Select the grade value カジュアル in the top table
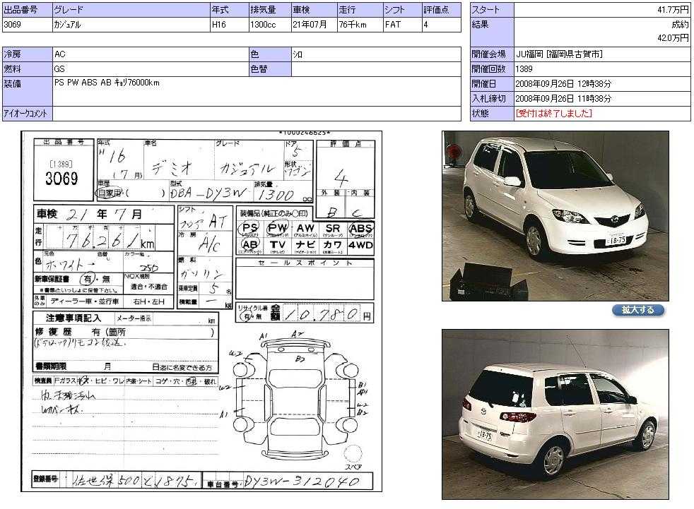 coord(67,25)
